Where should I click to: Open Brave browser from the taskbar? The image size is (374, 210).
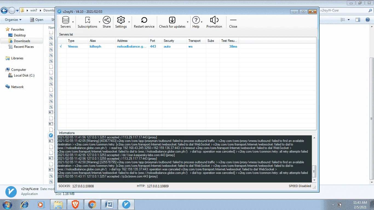pyautogui.click(x=75, y=205)
